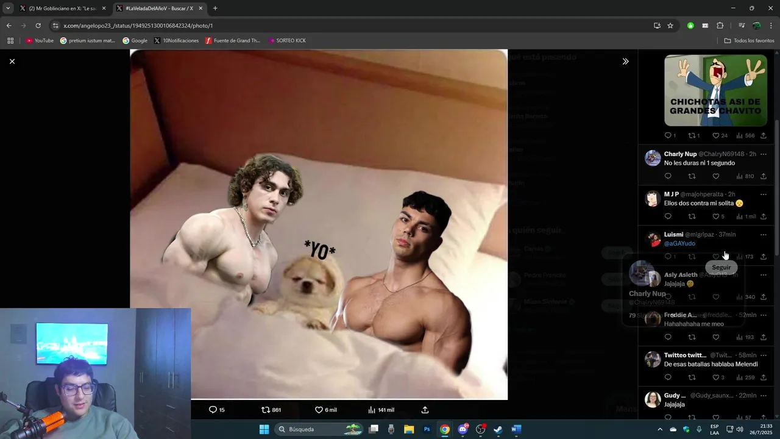780x439 pixels.
Task: Open the SORTEO KICK bookmark
Action: (x=287, y=41)
